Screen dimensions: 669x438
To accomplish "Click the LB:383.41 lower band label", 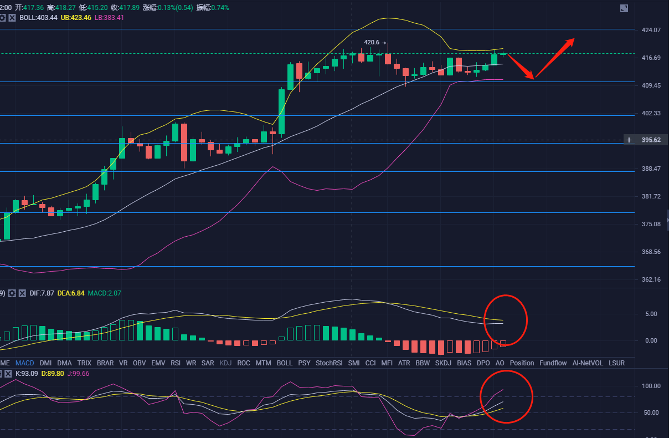I will tap(109, 18).
